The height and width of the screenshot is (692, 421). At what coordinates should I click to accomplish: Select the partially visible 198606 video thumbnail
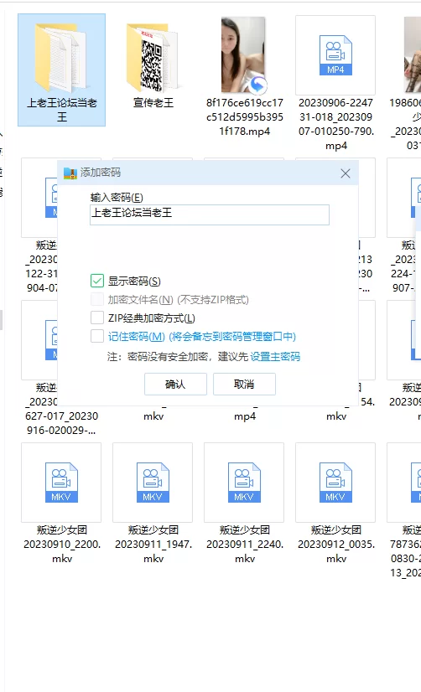[413, 55]
